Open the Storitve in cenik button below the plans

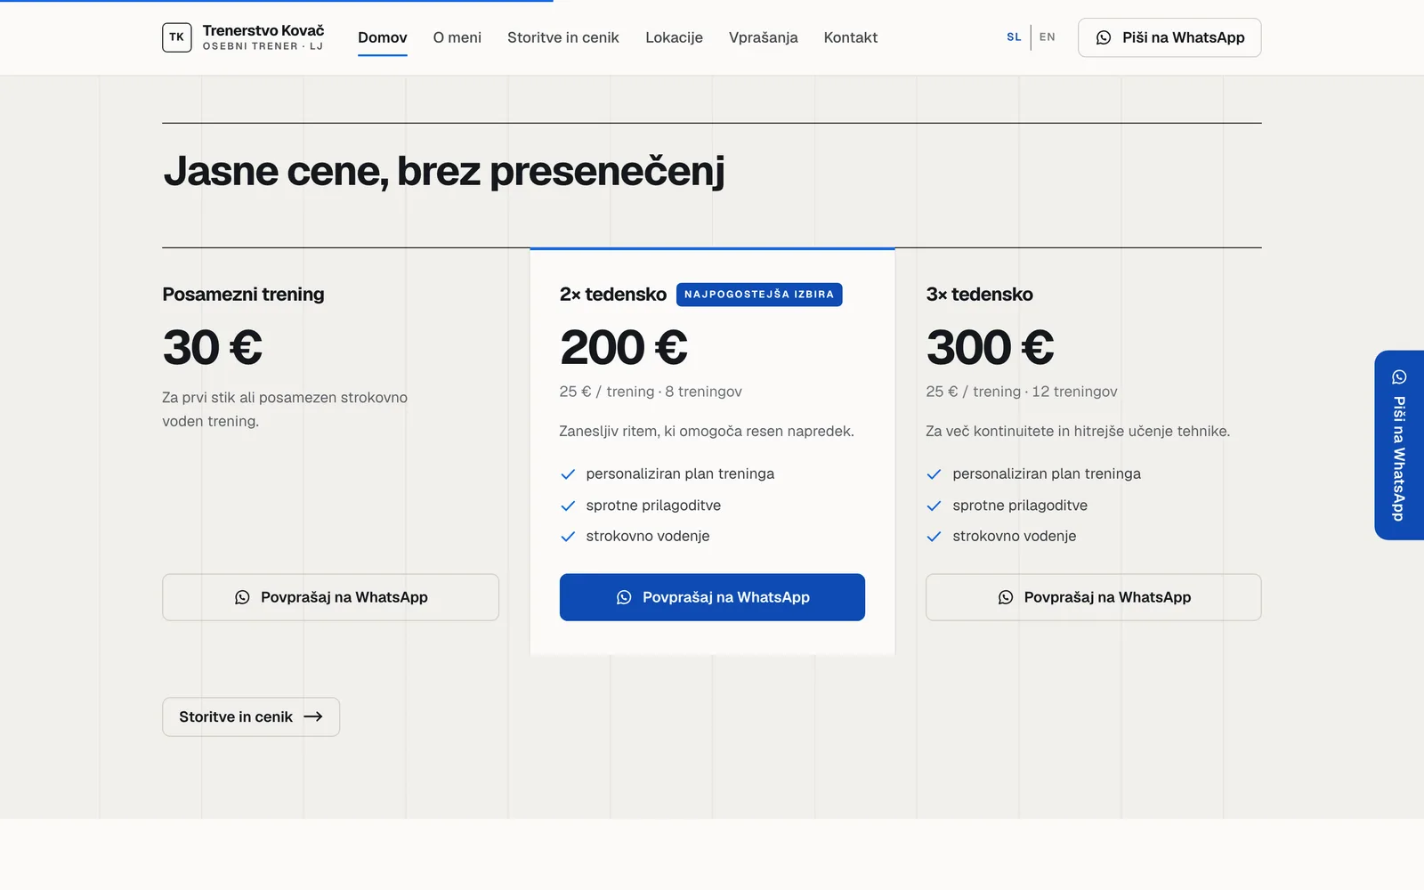click(251, 716)
